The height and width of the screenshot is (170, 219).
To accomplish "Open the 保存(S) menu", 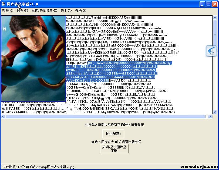I will click(x=22, y=10).
